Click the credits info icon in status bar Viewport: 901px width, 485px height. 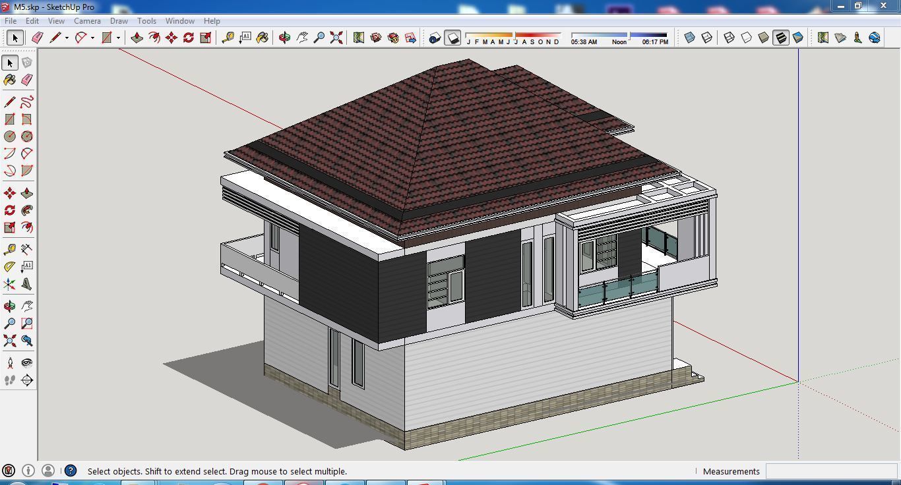28,471
